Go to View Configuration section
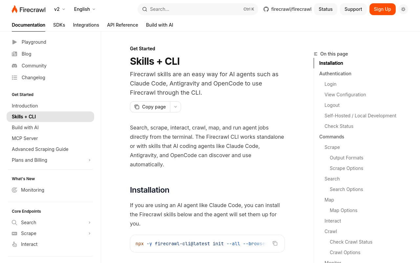Screen dimensions: 420x263 [x=345, y=95]
